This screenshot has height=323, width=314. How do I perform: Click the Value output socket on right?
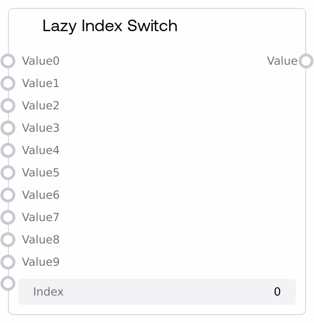pos(306,61)
